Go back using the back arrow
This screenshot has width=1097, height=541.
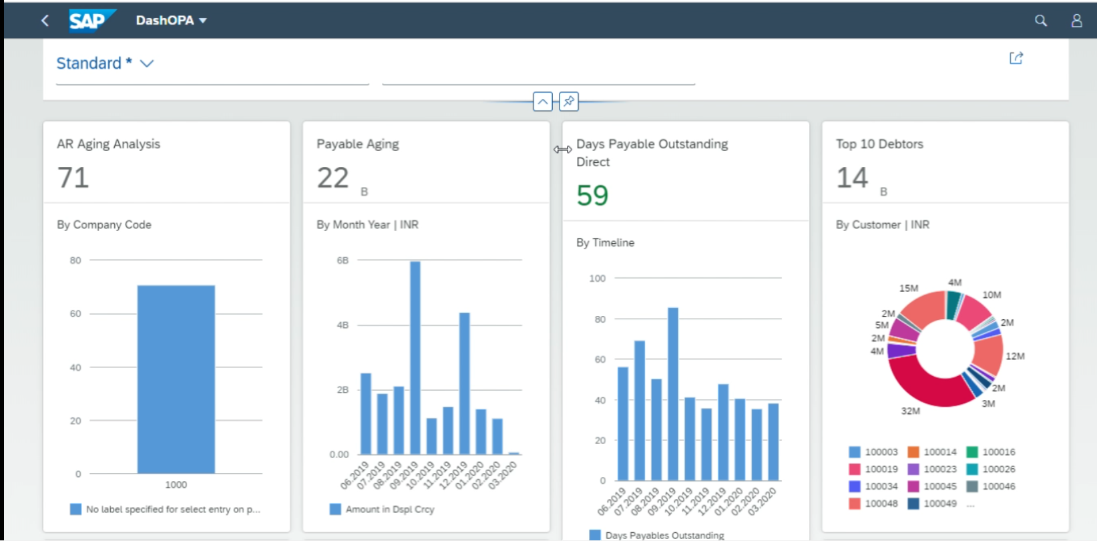coord(45,21)
